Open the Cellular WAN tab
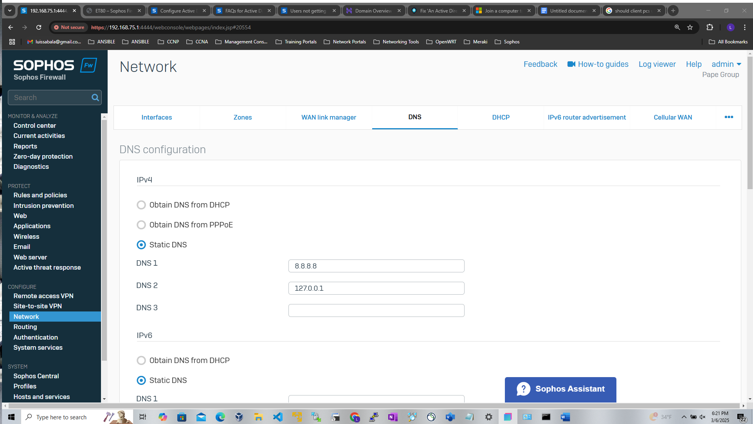Image resolution: width=753 pixels, height=424 pixels. coord(673,117)
